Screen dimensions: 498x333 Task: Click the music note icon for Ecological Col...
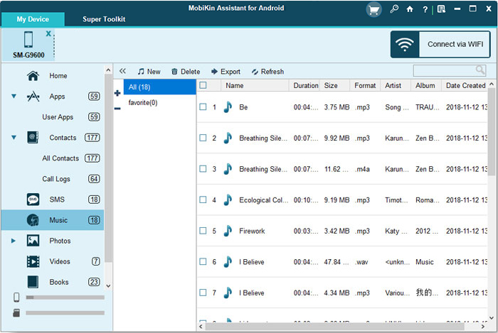click(228, 200)
